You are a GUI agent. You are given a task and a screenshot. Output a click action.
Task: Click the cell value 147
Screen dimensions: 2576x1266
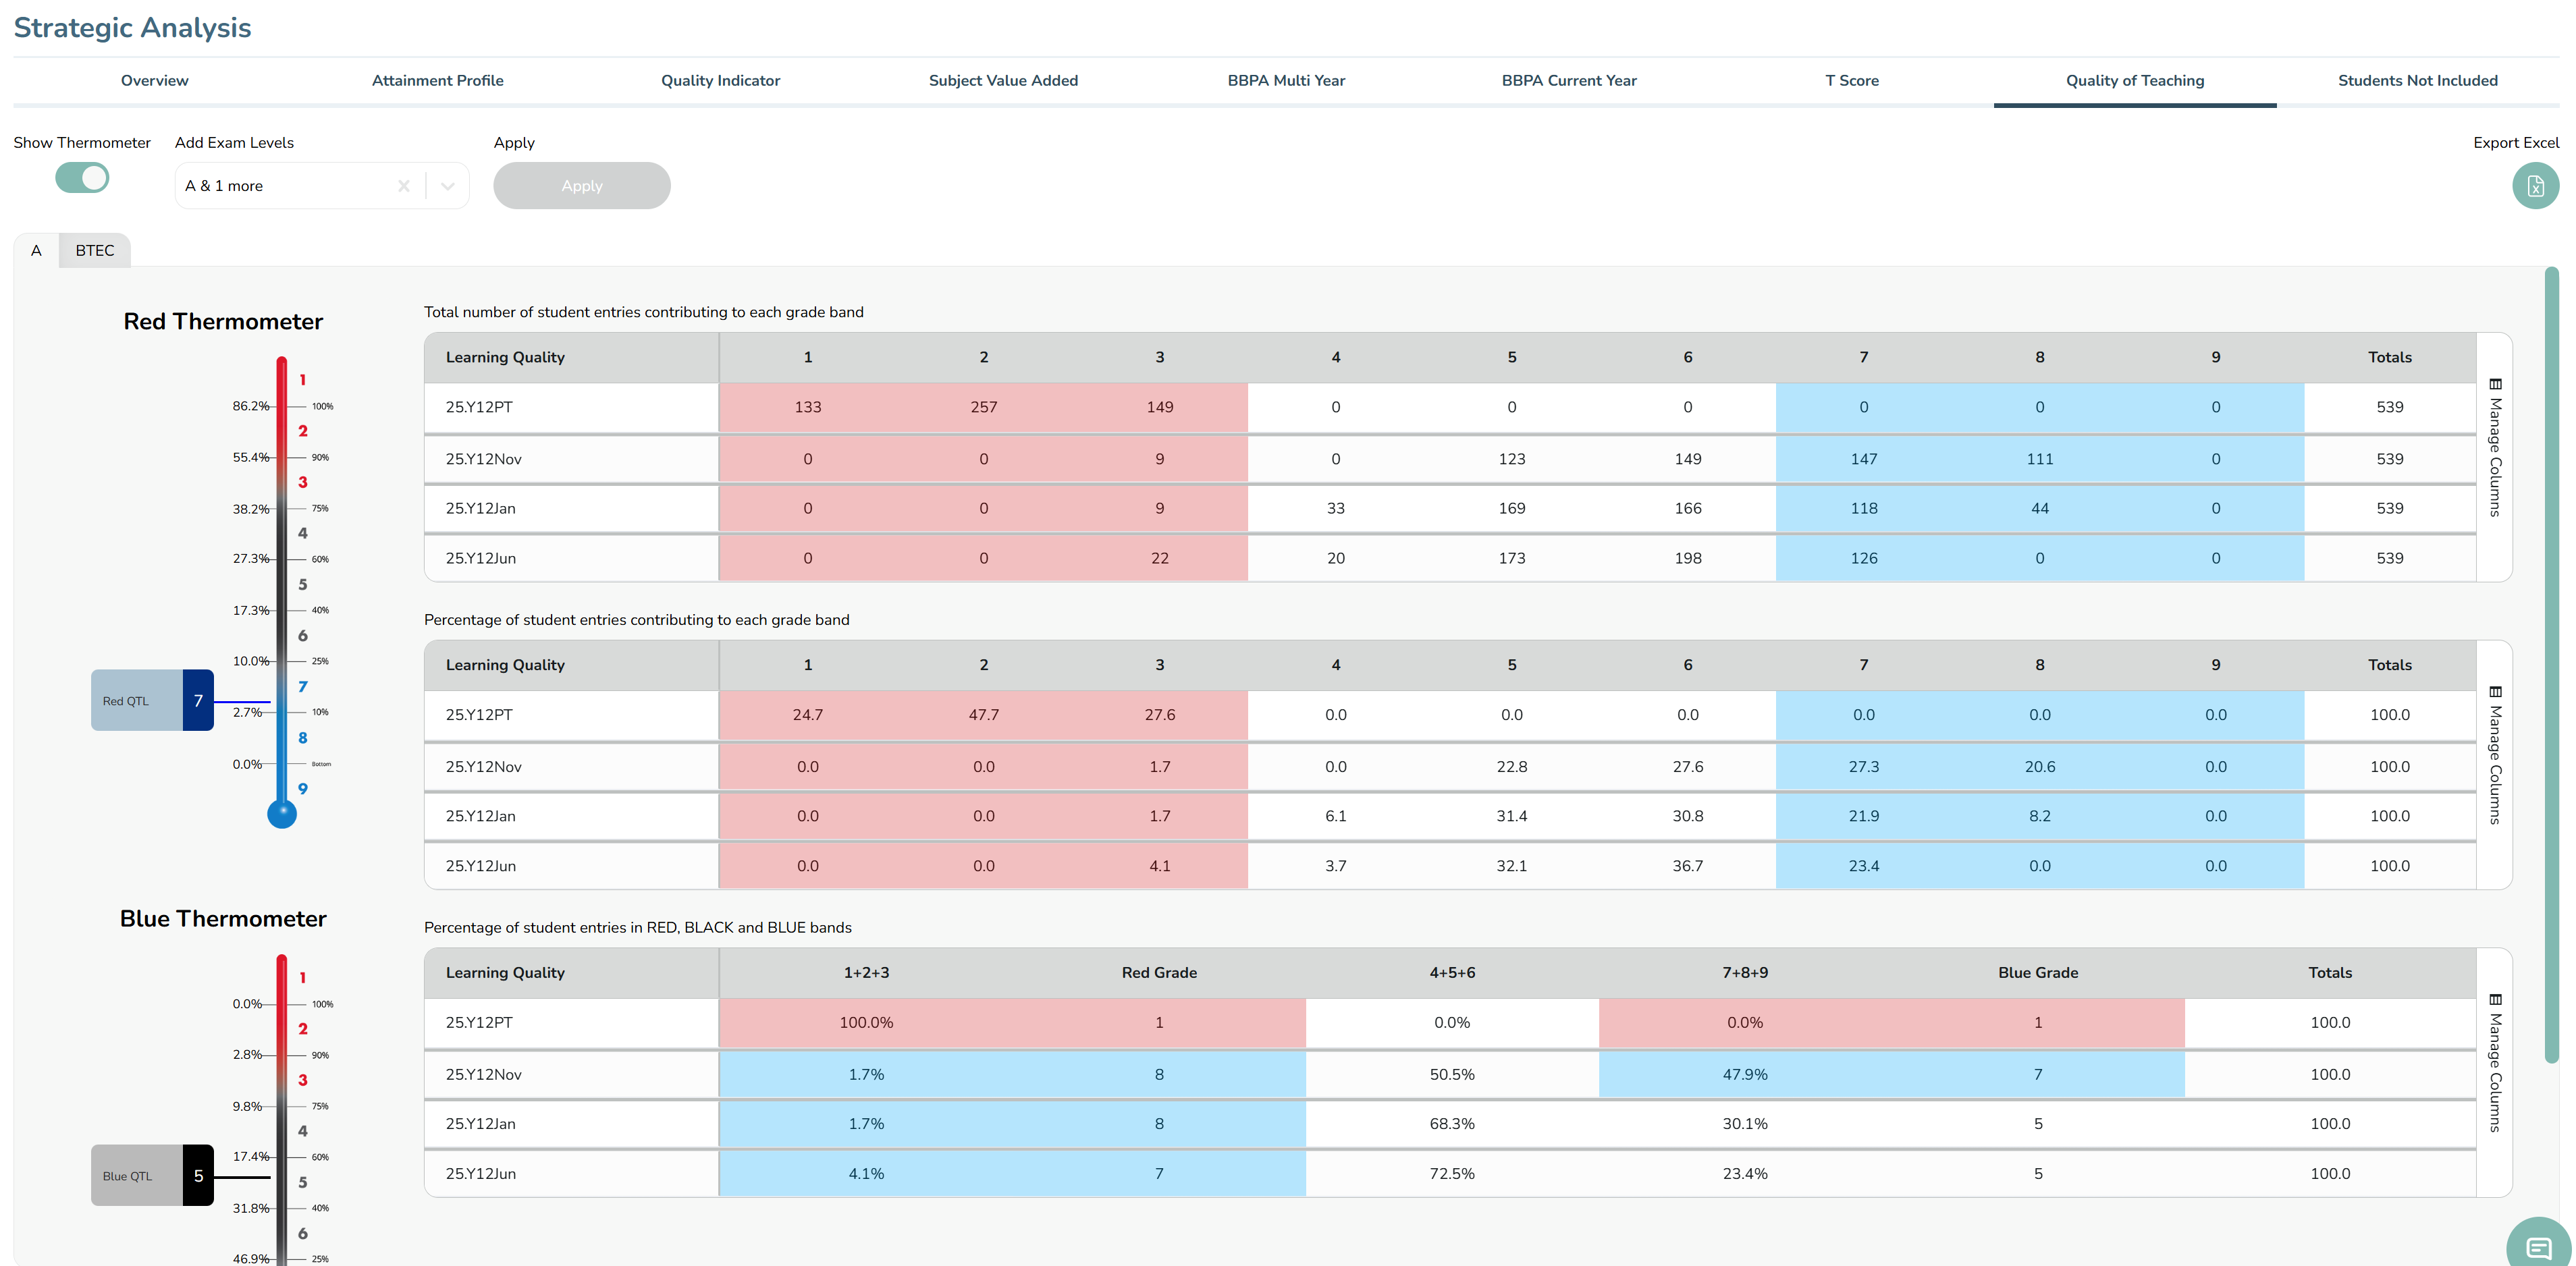click(1864, 459)
